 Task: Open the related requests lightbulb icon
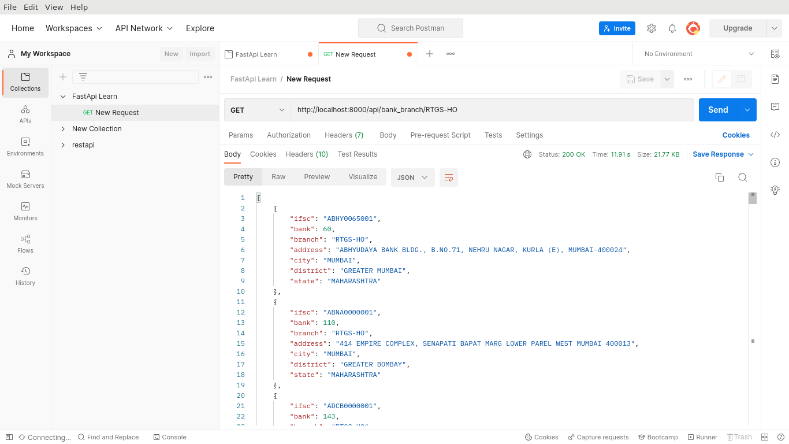click(775, 190)
